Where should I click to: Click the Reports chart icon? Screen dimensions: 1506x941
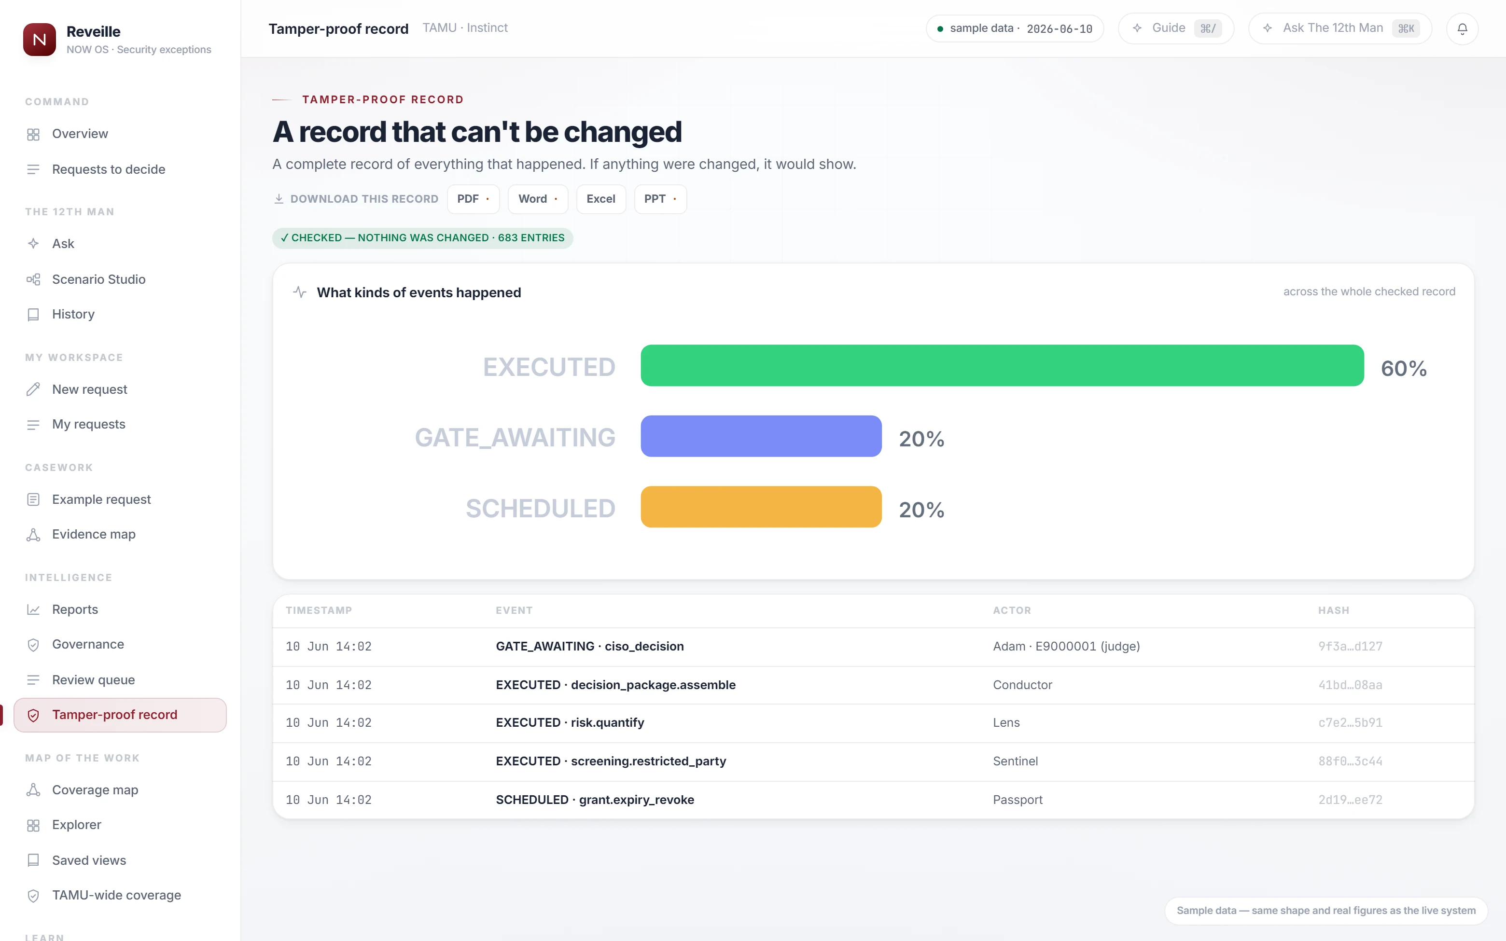(34, 609)
